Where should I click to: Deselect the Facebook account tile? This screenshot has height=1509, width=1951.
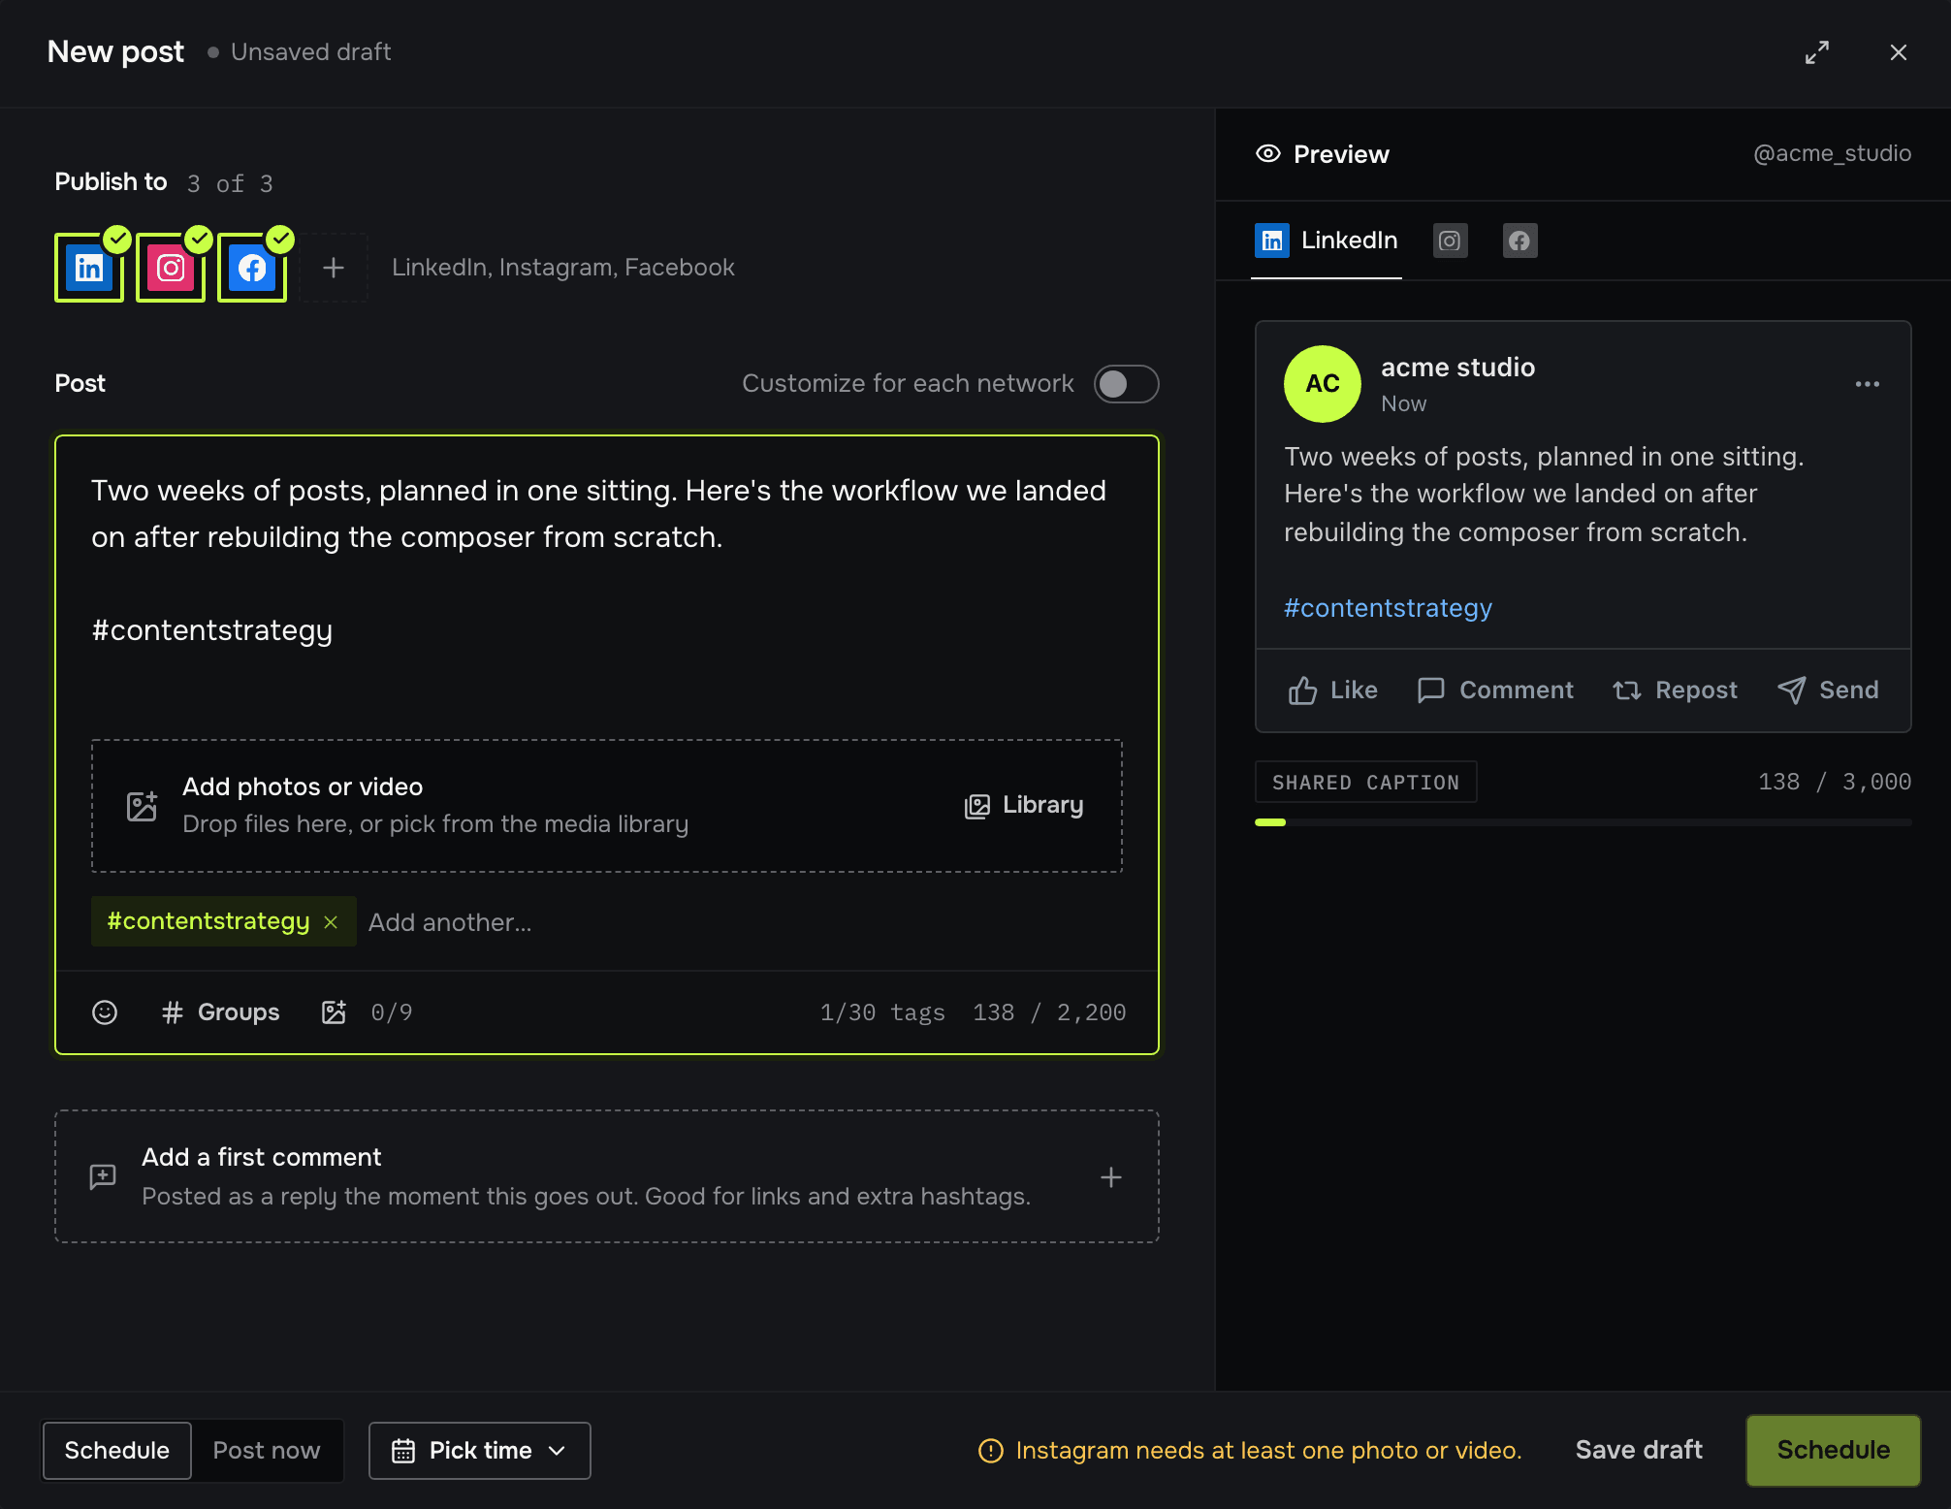pos(252,268)
